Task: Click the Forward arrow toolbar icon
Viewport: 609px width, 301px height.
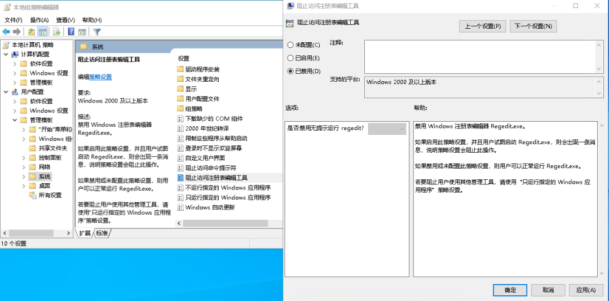Action: click(x=17, y=32)
